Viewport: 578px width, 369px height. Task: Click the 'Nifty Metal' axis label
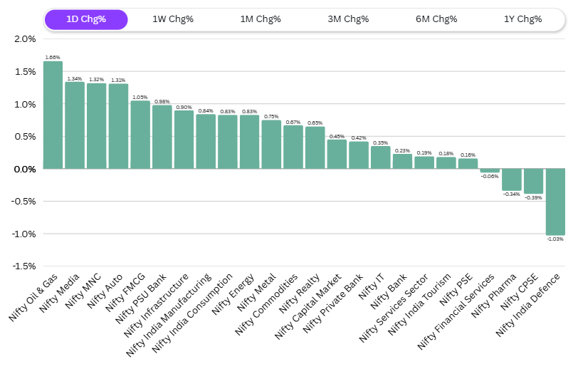click(x=257, y=292)
